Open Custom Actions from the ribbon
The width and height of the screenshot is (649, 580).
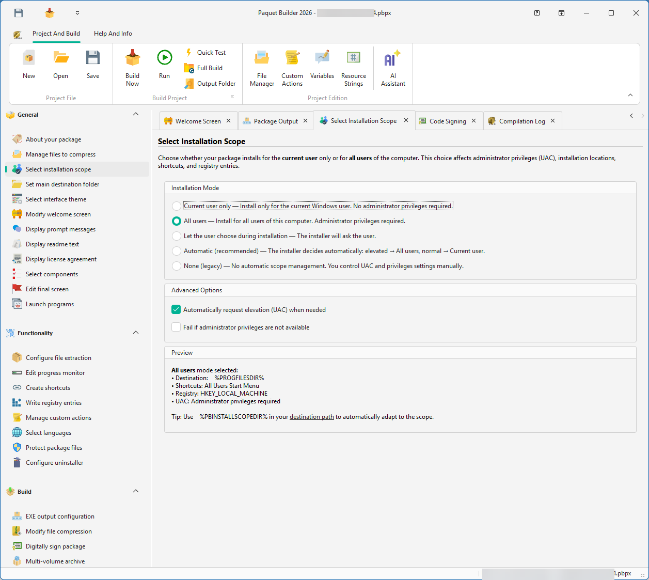(x=292, y=58)
